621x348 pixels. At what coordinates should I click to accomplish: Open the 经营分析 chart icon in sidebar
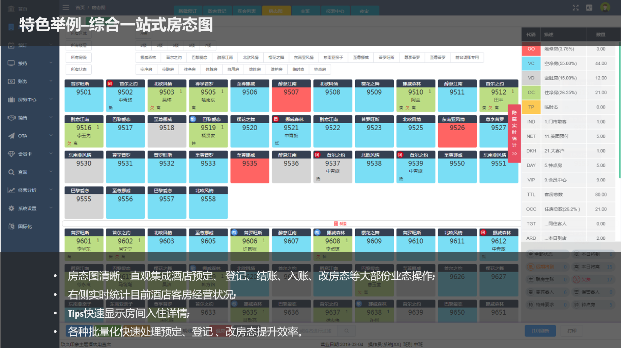(11, 190)
